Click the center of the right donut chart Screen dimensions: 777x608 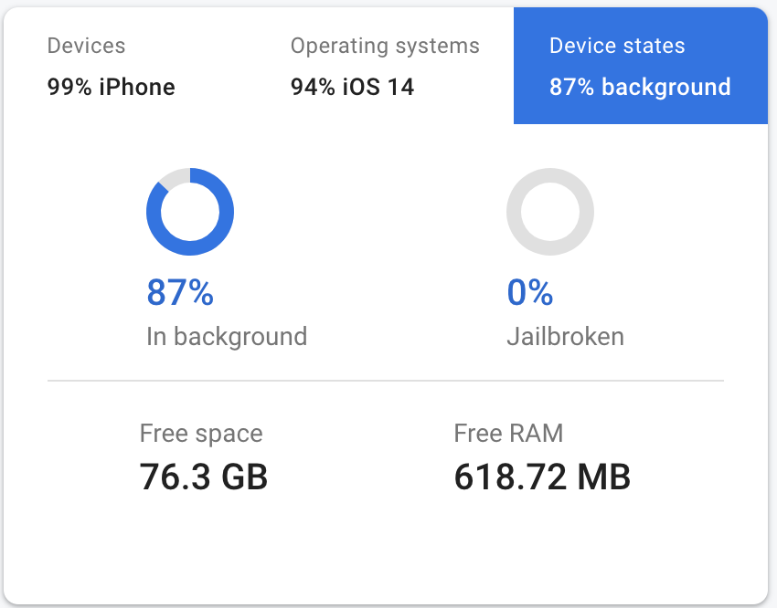tap(550, 212)
